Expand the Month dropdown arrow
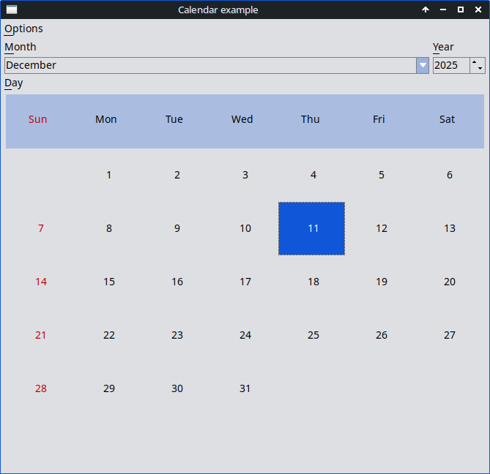 click(x=423, y=65)
